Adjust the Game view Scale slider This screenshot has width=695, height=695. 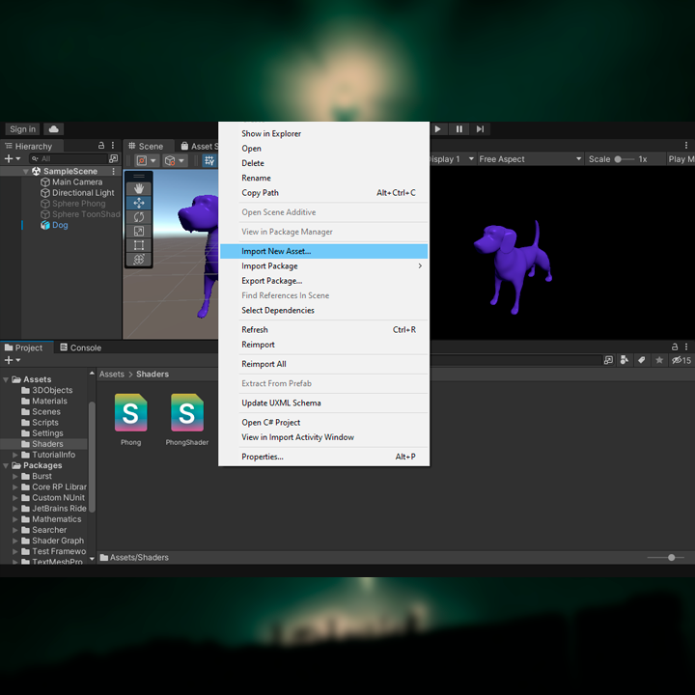tap(625, 159)
